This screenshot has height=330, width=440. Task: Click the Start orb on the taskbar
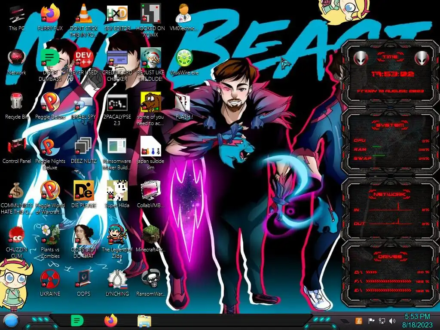(11, 321)
